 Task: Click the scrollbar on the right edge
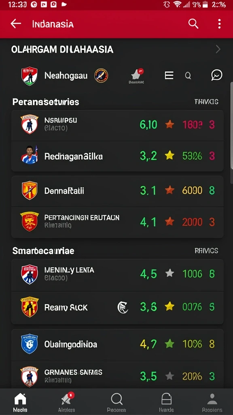pos(232,125)
